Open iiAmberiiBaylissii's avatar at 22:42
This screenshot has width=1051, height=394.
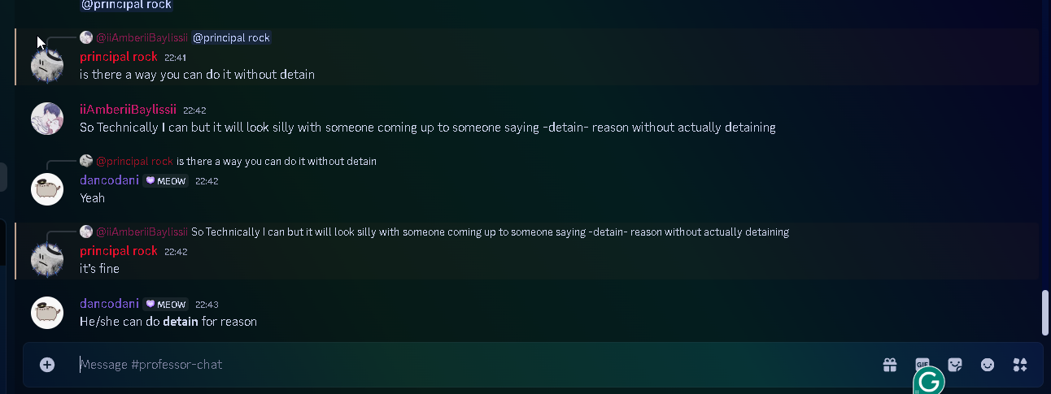click(47, 119)
